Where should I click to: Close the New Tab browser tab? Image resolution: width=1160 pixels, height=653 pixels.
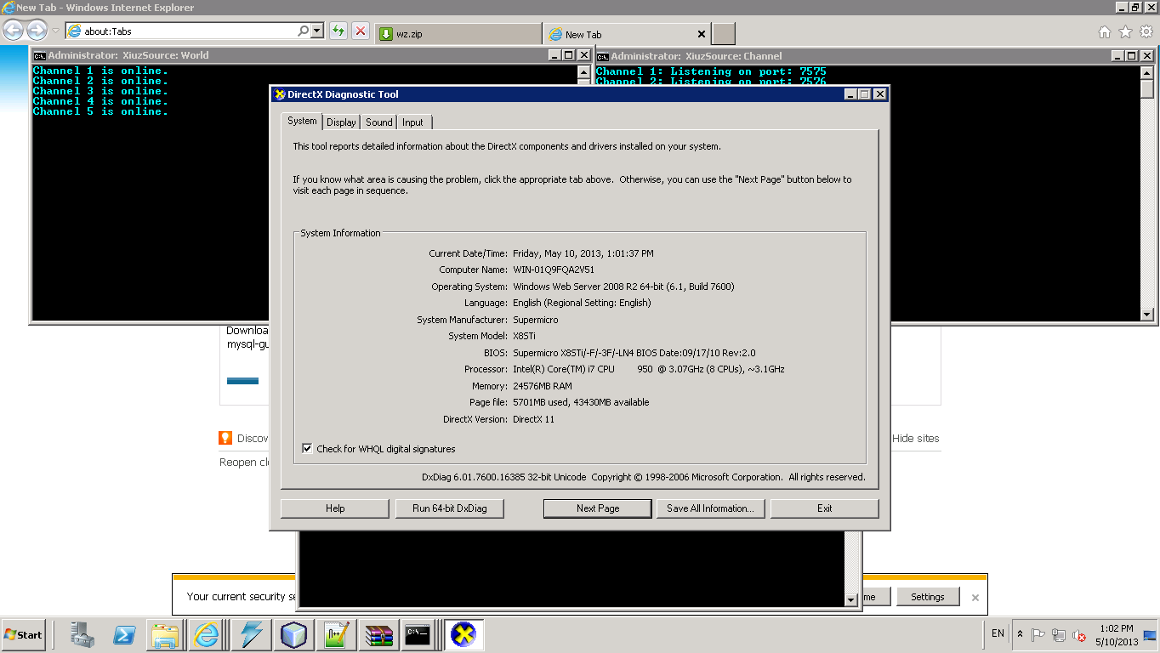click(x=702, y=34)
